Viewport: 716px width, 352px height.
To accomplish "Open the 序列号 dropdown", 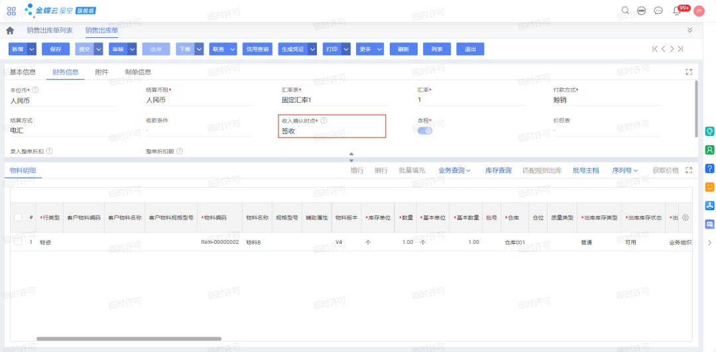I will pyautogui.click(x=625, y=170).
